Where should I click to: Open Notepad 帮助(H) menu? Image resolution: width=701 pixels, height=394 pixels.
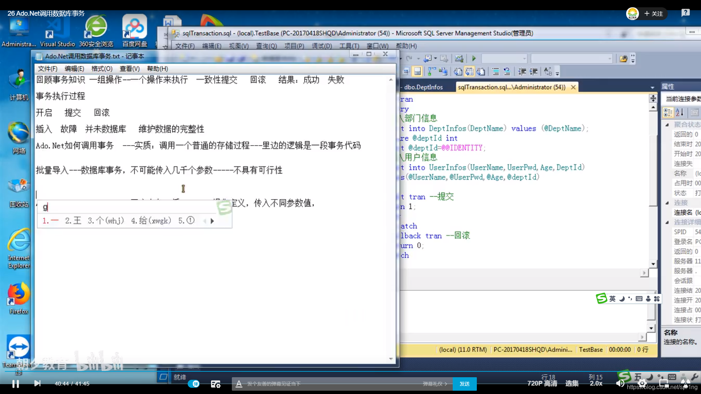click(157, 69)
